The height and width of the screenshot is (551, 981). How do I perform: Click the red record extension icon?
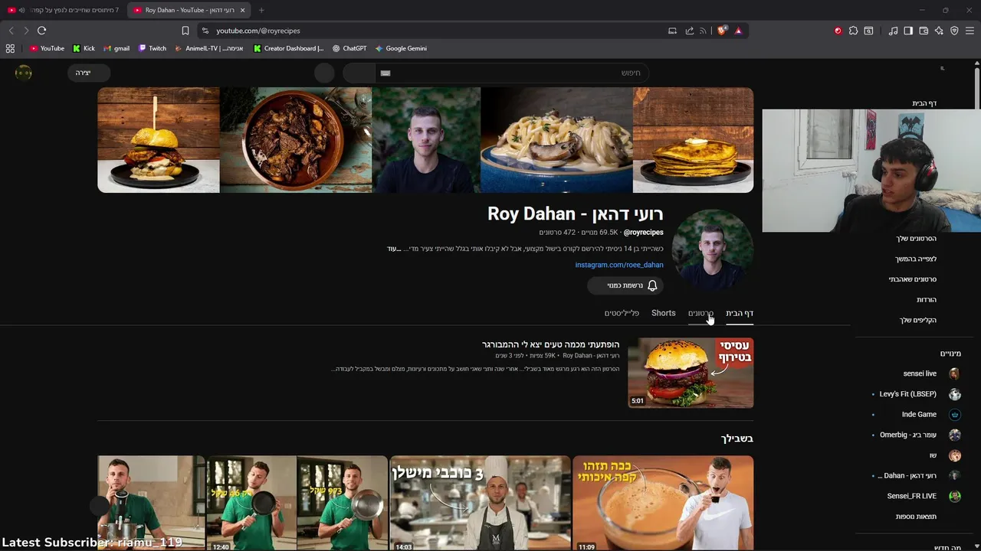click(x=838, y=31)
